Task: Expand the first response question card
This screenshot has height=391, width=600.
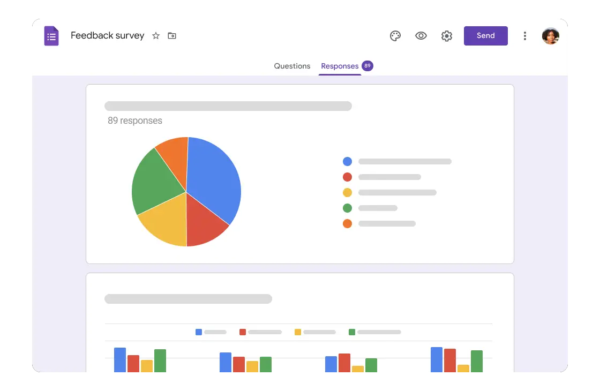Action: coord(229,106)
